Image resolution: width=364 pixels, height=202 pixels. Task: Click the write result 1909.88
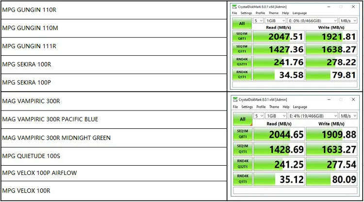point(332,134)
